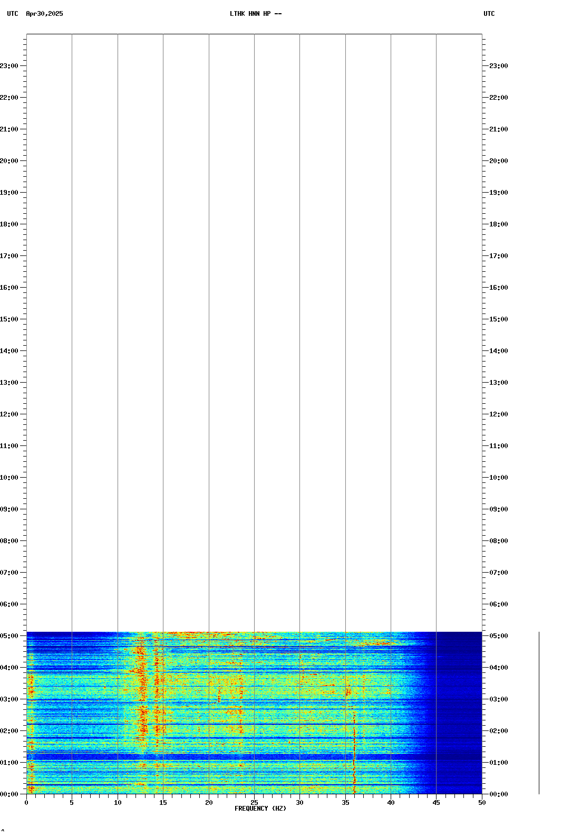This screenshot has width=562, height=836.
Task: Click the 06:00 label on left time axis
Action: 9,604
